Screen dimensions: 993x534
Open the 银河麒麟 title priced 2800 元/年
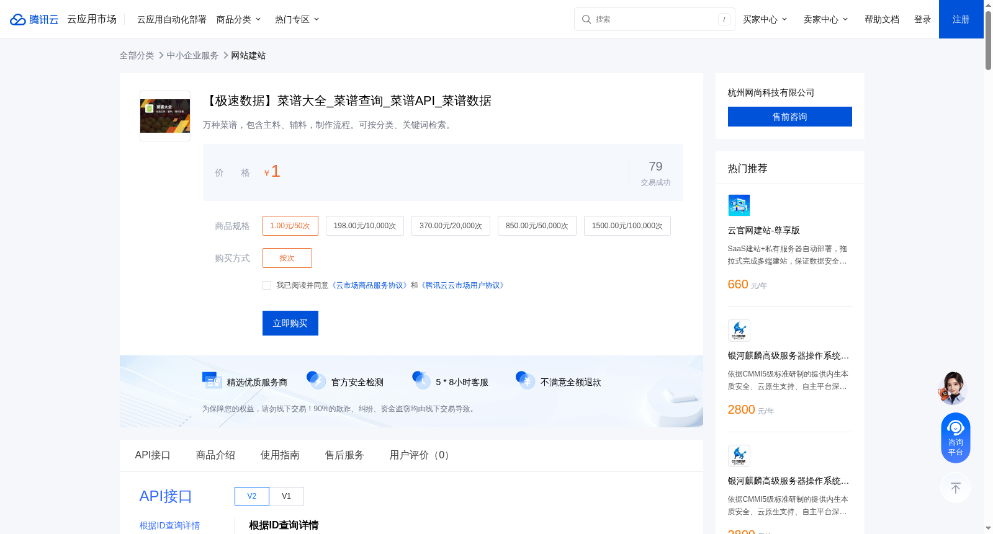pos(788,355)
